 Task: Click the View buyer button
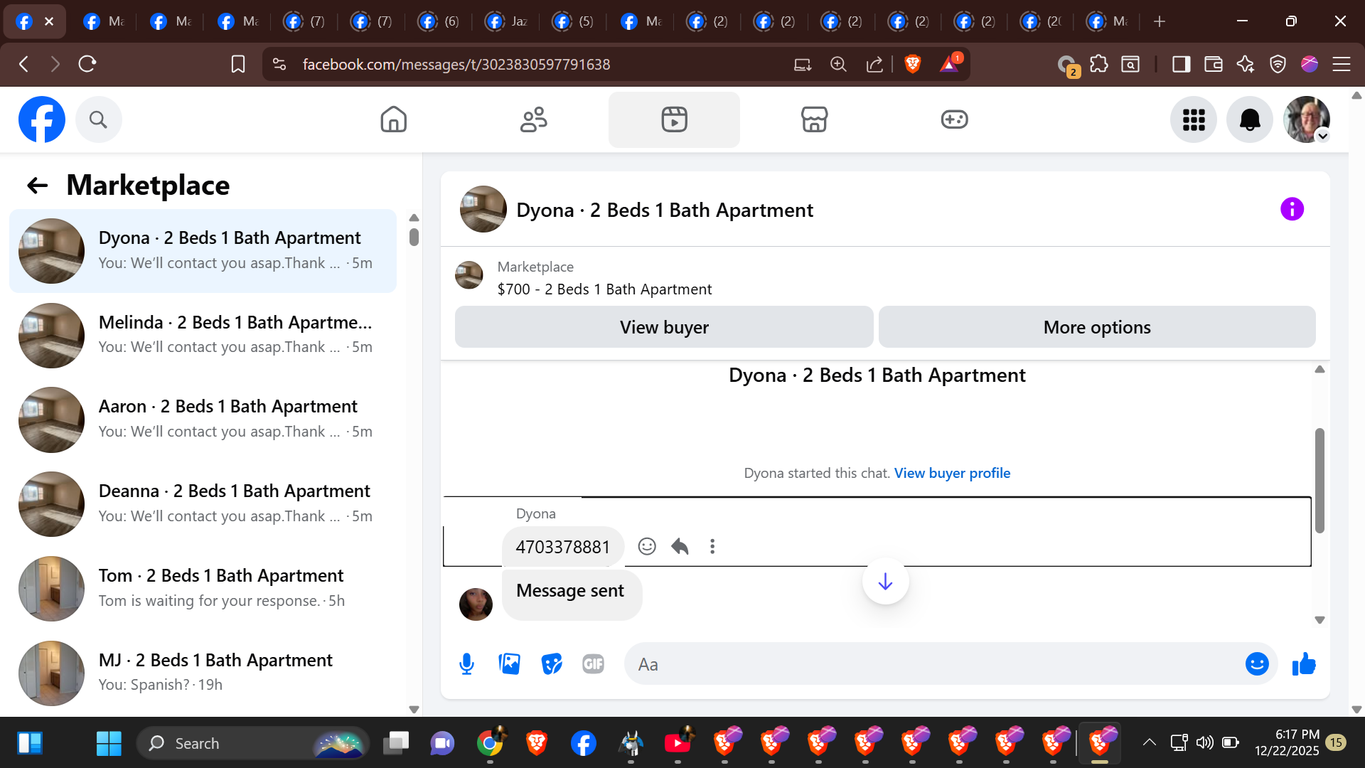(x=663, y=327)
